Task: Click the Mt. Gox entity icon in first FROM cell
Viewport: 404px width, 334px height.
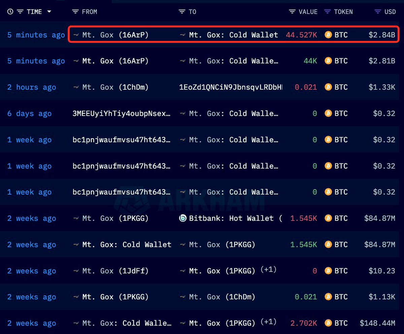Action: [x=76, y=35]
